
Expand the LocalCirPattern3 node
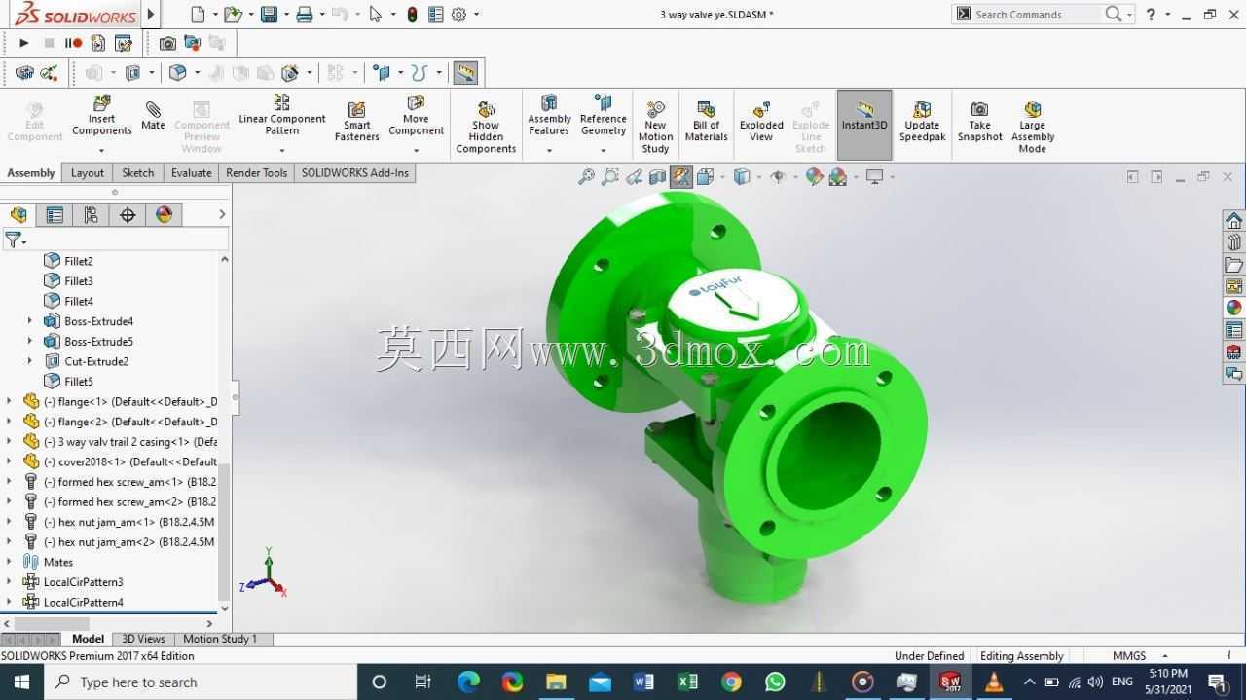[9, 582]
